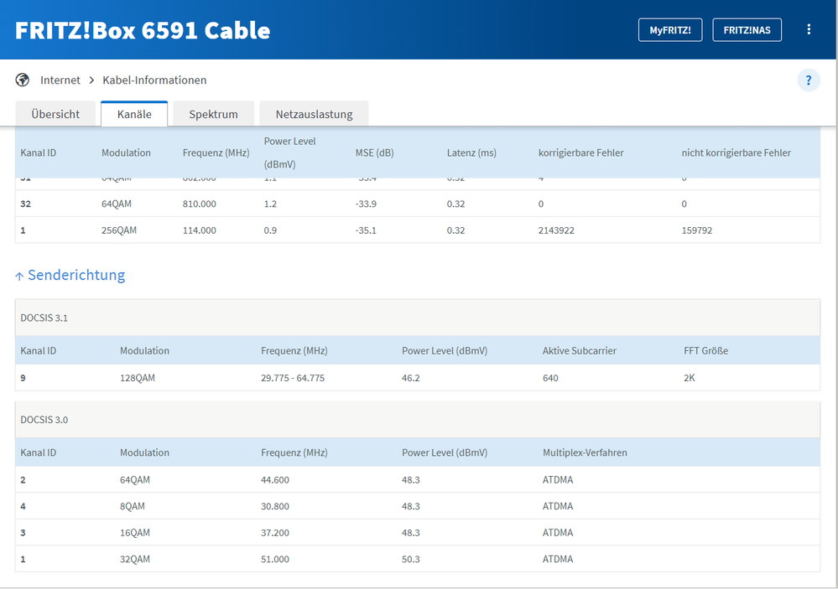The image size is (838, 589).
Task: Click active subcarrier value 640
Action: tap(550, 378)
